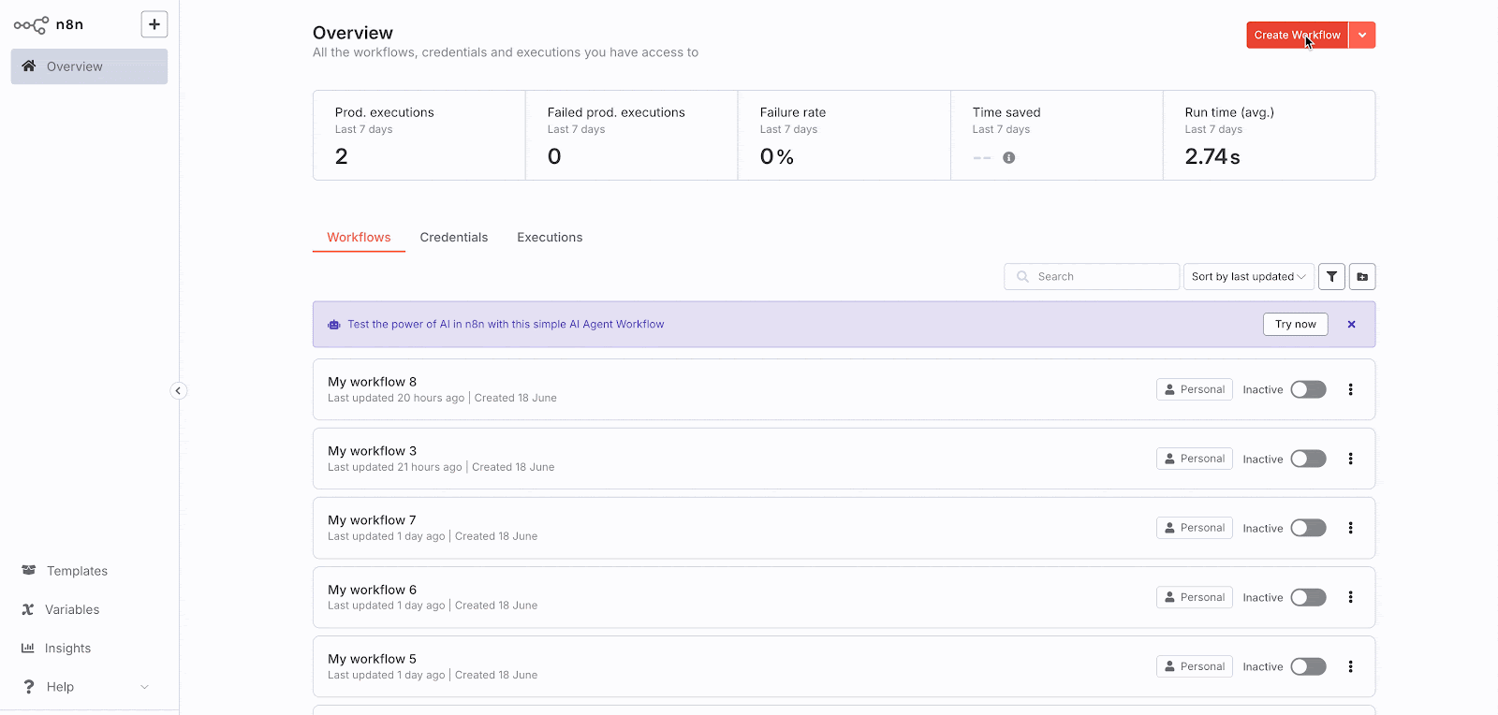Image resolution: width=1498 pixels, height=715 pixels.
Task: Click Time saved info icon
Action: 1008,158
